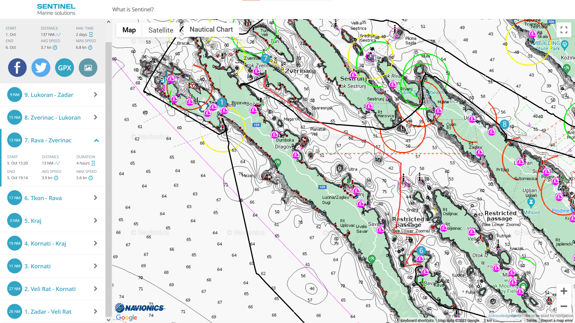Open Sentinel Marine solutions home logo
Image resolution: width=575 pixels, height=323 pixels.
click(56, 9)
